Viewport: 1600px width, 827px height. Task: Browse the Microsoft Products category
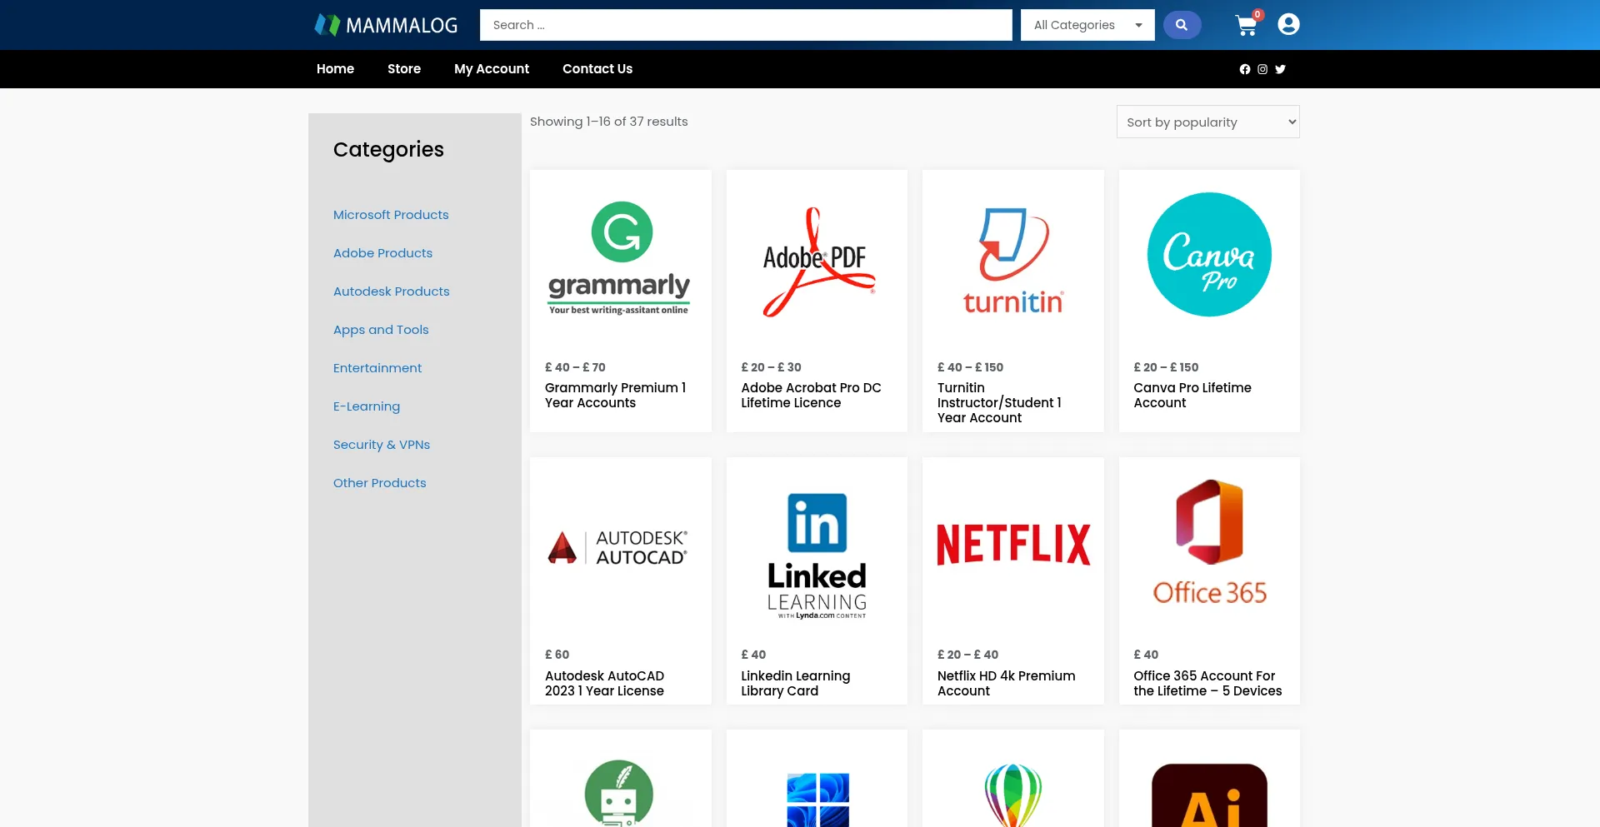tap(391, 215)
